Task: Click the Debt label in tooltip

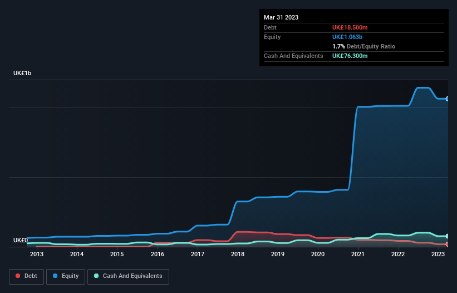Action: pos(270,27)
